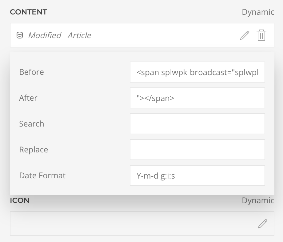Click the empty Search input box
Image resolution: width=283 pixels, height=242 pixels.
click(197, 124)
